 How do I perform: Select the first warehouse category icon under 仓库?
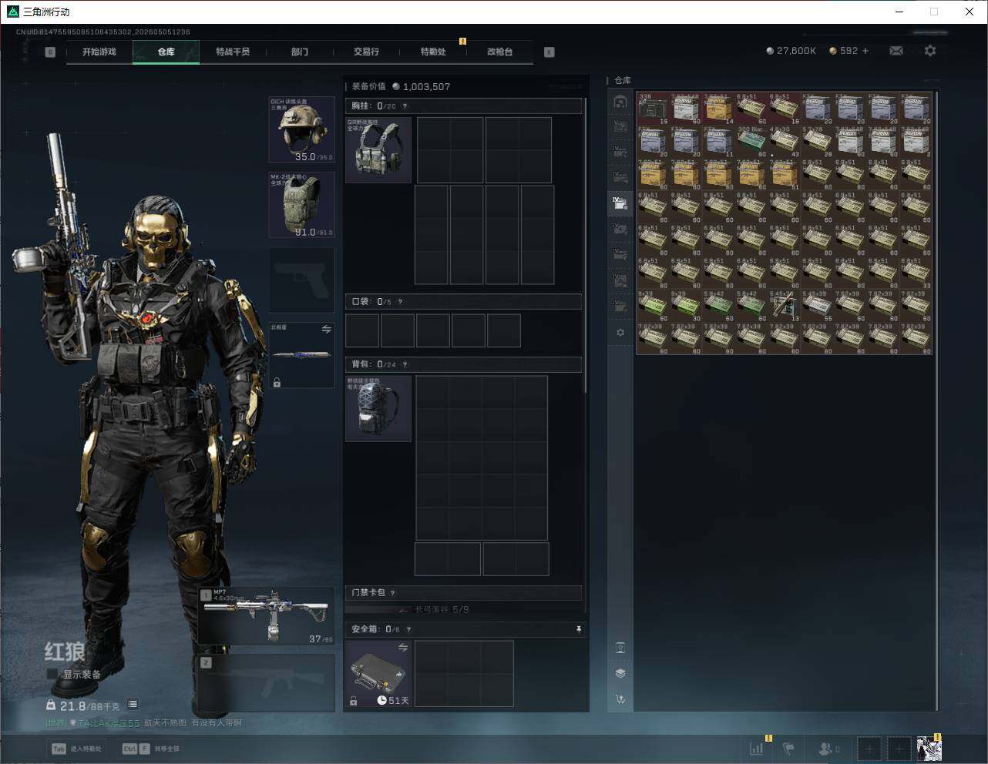tap(620, 102)
